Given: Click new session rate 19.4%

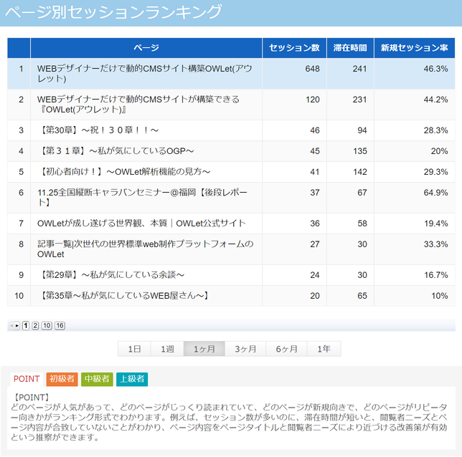Looking at the screenshot, I should (435, 223).
